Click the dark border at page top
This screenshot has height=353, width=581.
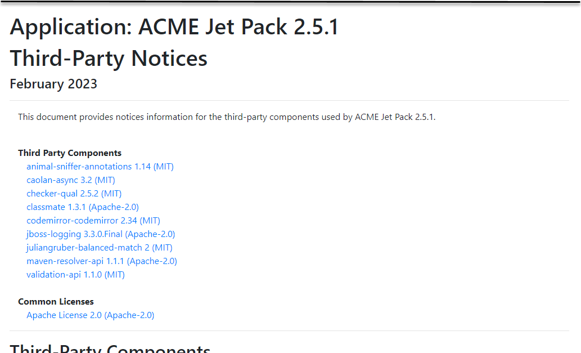(x=290, y=2)
